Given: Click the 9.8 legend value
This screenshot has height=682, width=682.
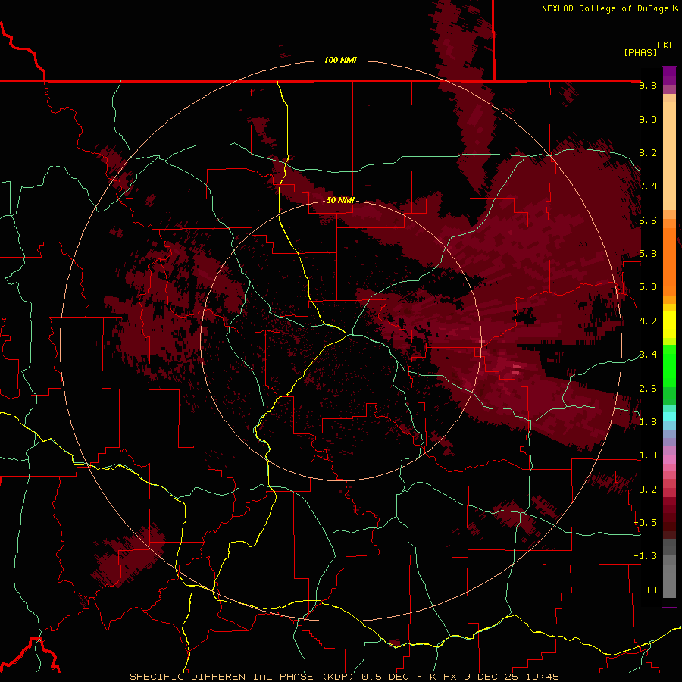Looking at the screenshot, I should pos(648,86).
